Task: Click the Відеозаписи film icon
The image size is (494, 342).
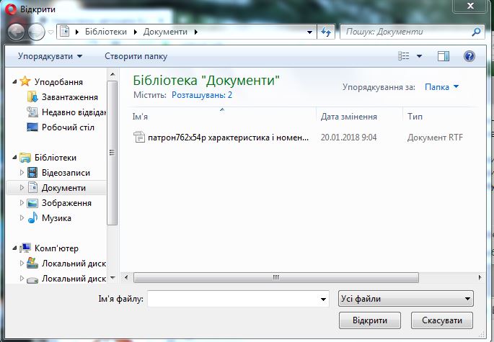Action: pyautogui.click(x=32, y=172)
